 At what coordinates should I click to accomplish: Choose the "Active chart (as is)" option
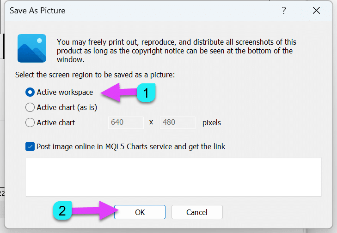(30, 107)
